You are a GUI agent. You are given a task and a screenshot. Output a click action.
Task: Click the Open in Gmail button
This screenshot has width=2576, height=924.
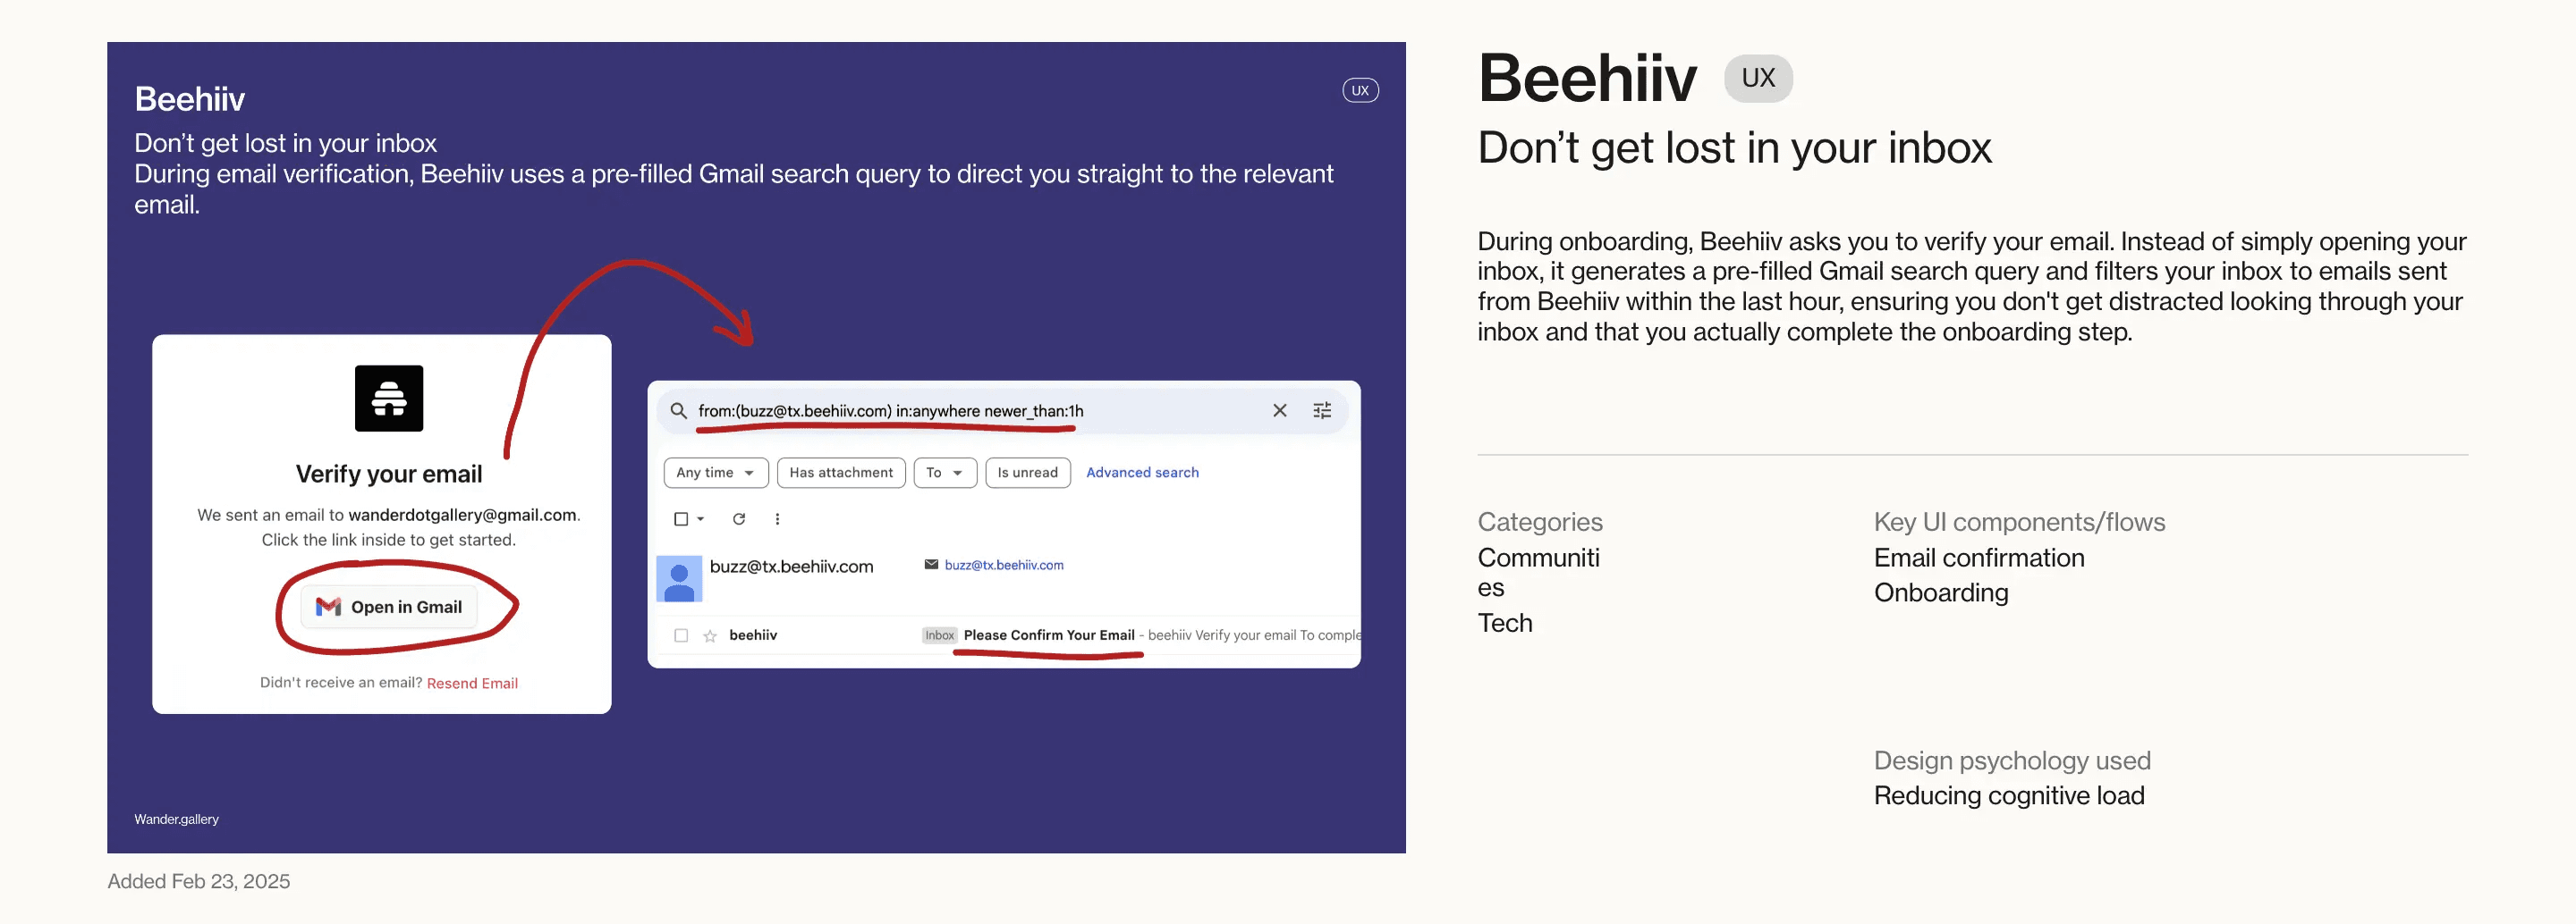(x=389, y=607)
